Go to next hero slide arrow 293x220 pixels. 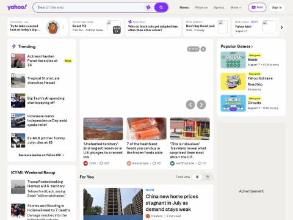[201, 105]
